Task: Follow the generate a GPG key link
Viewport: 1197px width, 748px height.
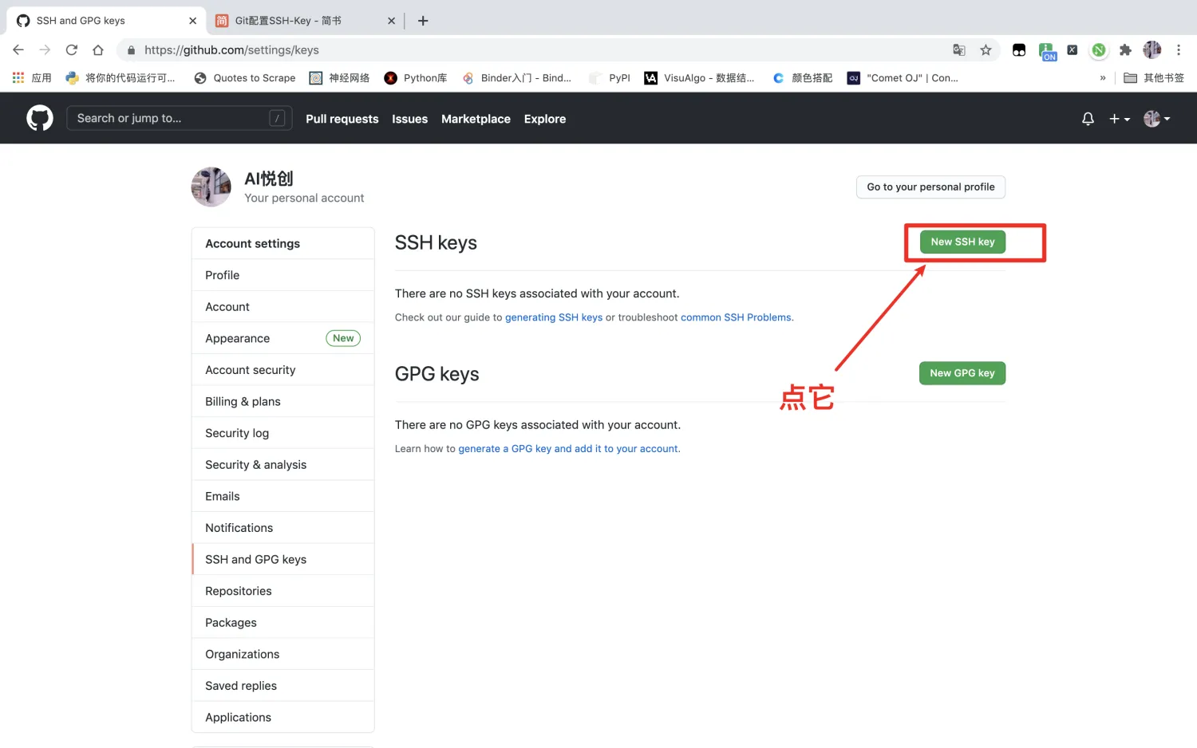Action: point(568,449)
